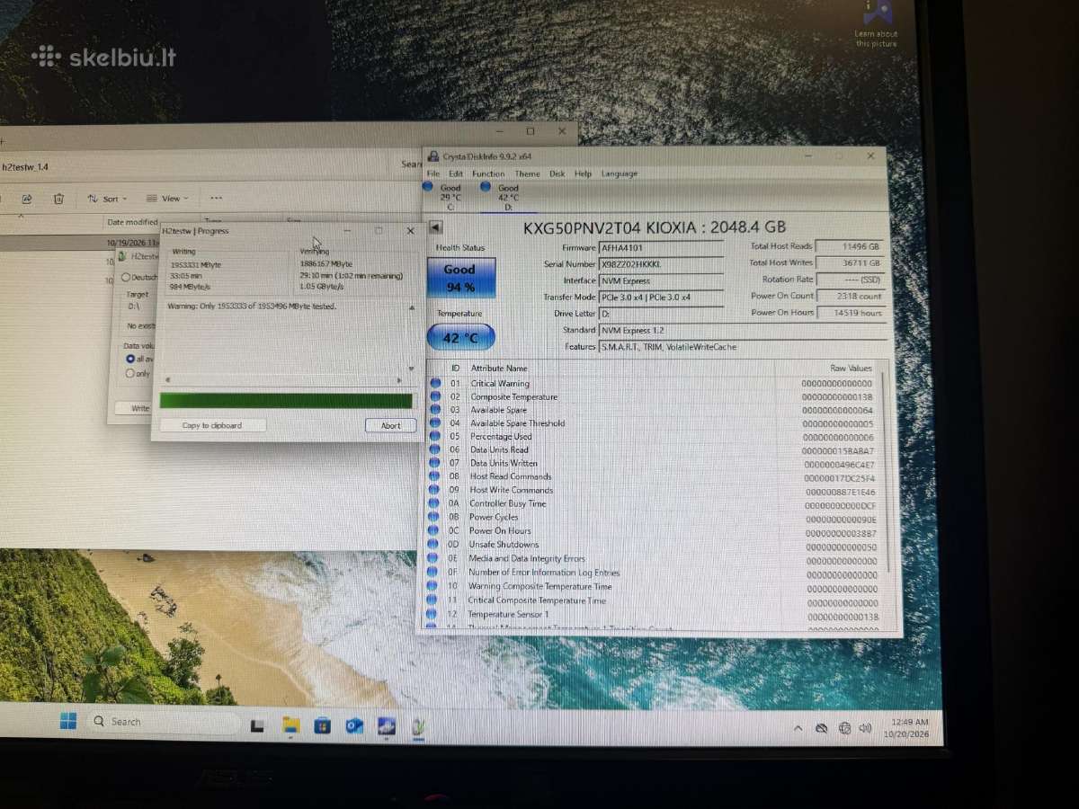The width and height of the screenshot is (1079, 809).
Task: Select the Critical Warning attribute row
Action: (654, 384)
